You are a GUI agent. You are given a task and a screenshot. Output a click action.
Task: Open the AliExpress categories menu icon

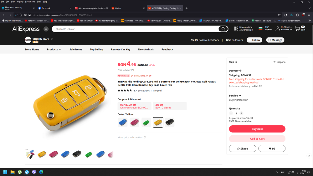46,29
